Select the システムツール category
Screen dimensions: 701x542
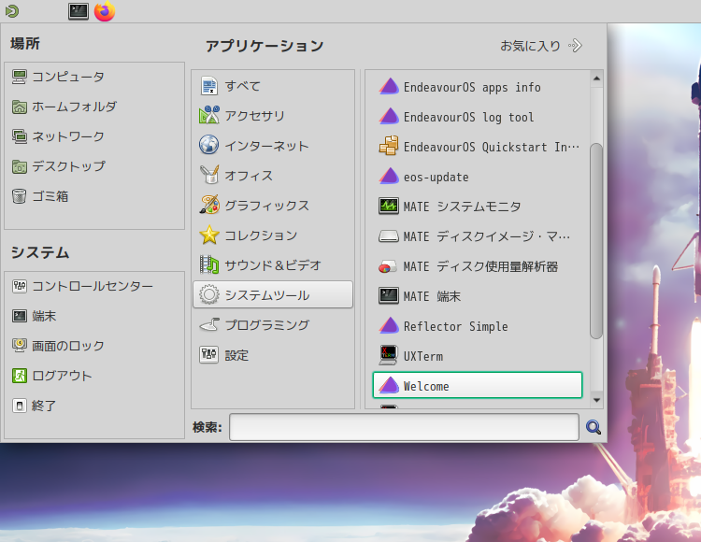click(x=273, y=294)
